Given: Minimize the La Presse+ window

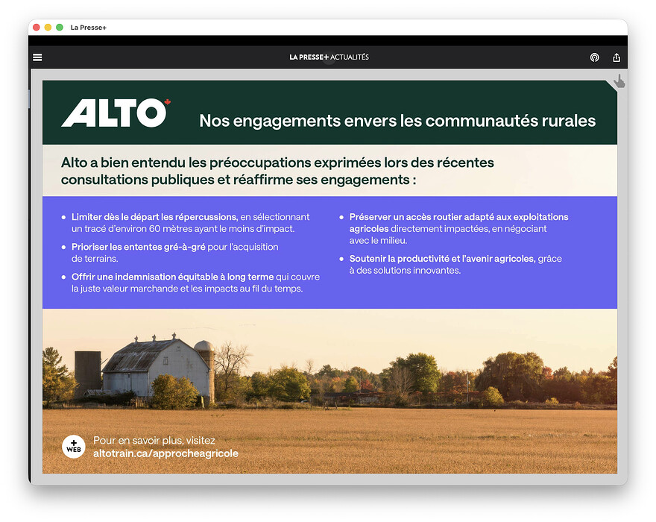Looking at the screenshot, I should (x=48, y=27).
